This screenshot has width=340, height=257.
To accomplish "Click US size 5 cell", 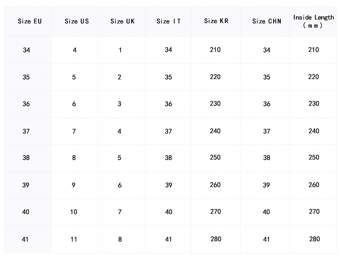I will coord(74,77).
